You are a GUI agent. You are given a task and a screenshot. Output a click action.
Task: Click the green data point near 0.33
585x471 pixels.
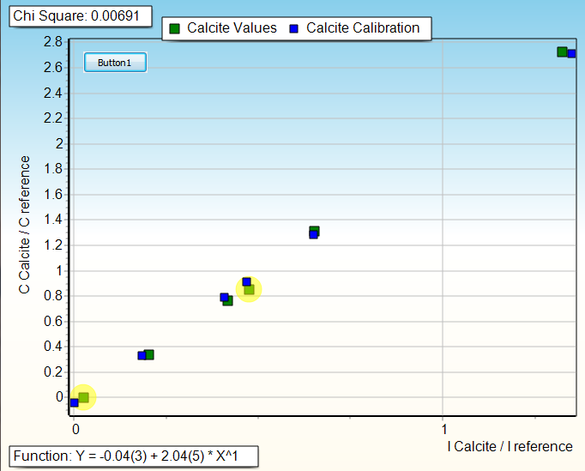tap(149, 354)
